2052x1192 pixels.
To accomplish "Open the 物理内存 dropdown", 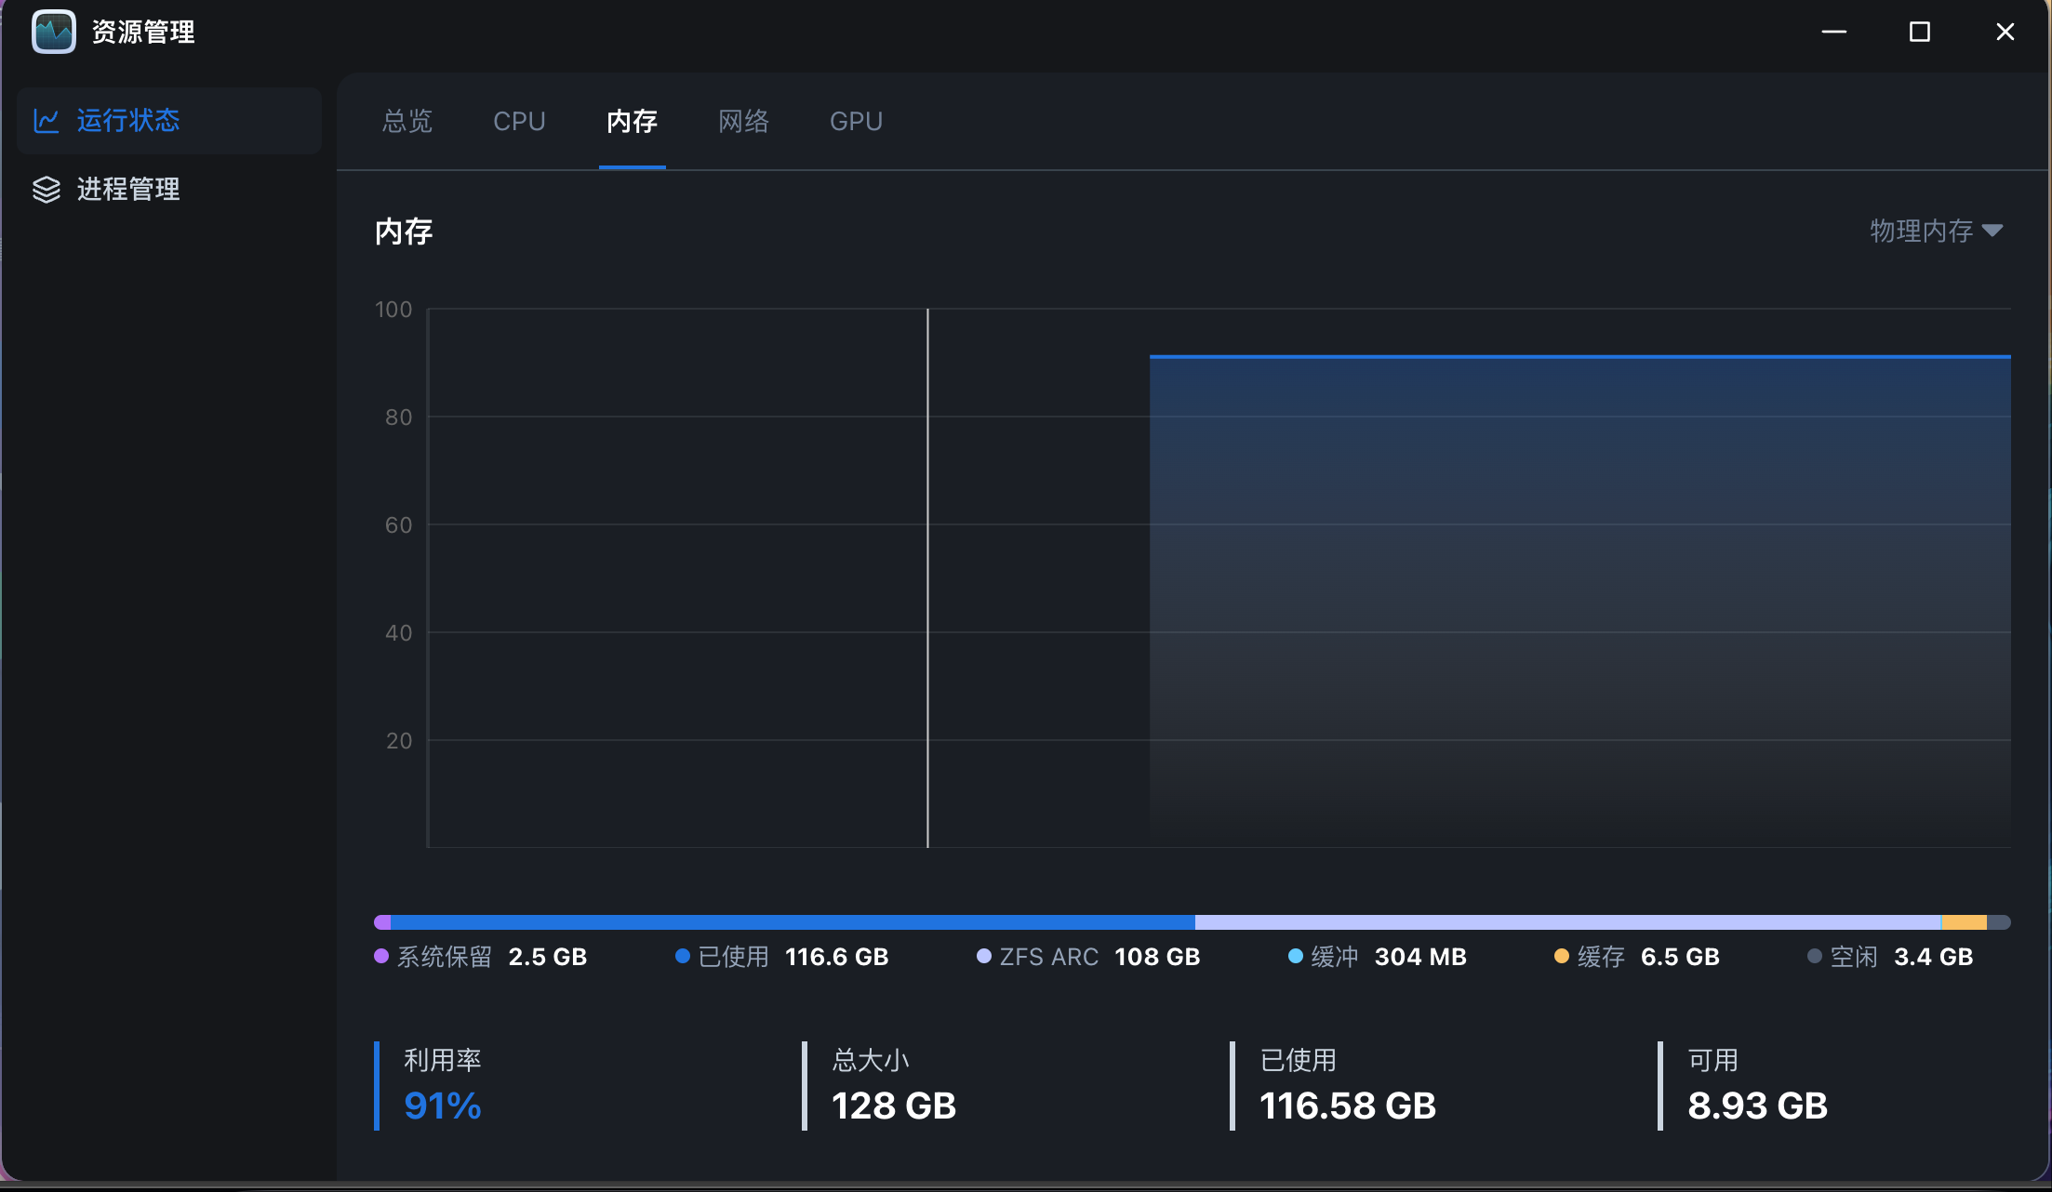I will click(x=1922, y=231).
